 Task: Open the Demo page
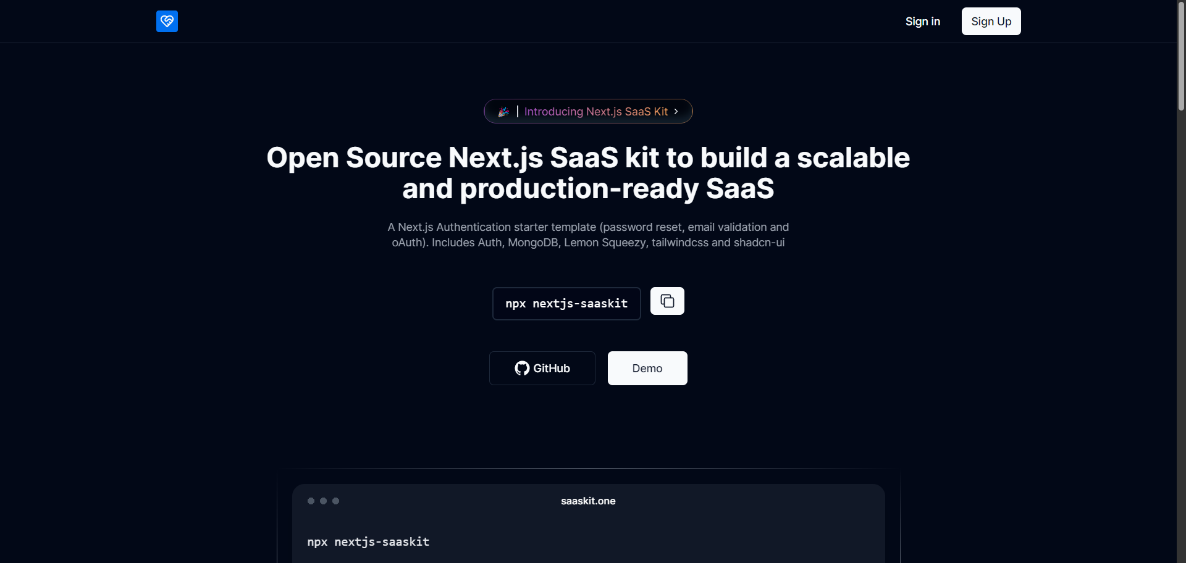[647, 368]
